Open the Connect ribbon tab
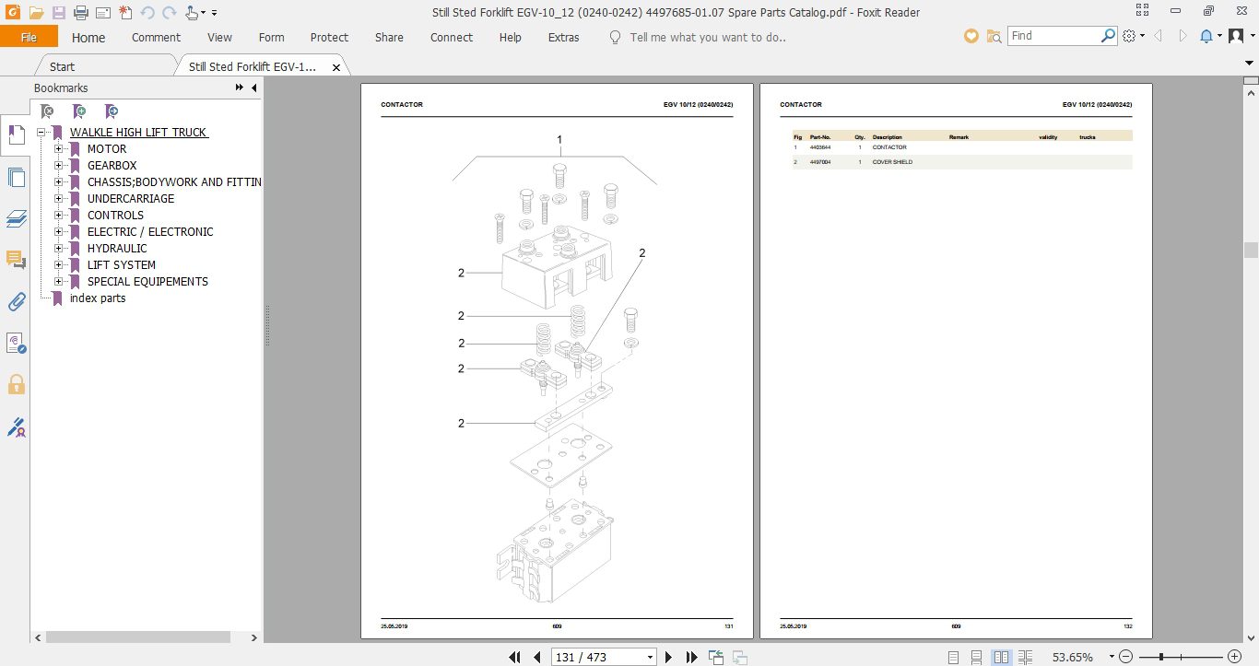This screenshot has width=1259, height=666. tap(452, 38)
